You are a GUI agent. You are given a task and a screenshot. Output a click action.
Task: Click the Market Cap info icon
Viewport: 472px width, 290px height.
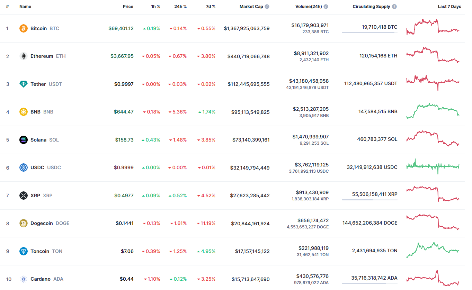[267, 7]
